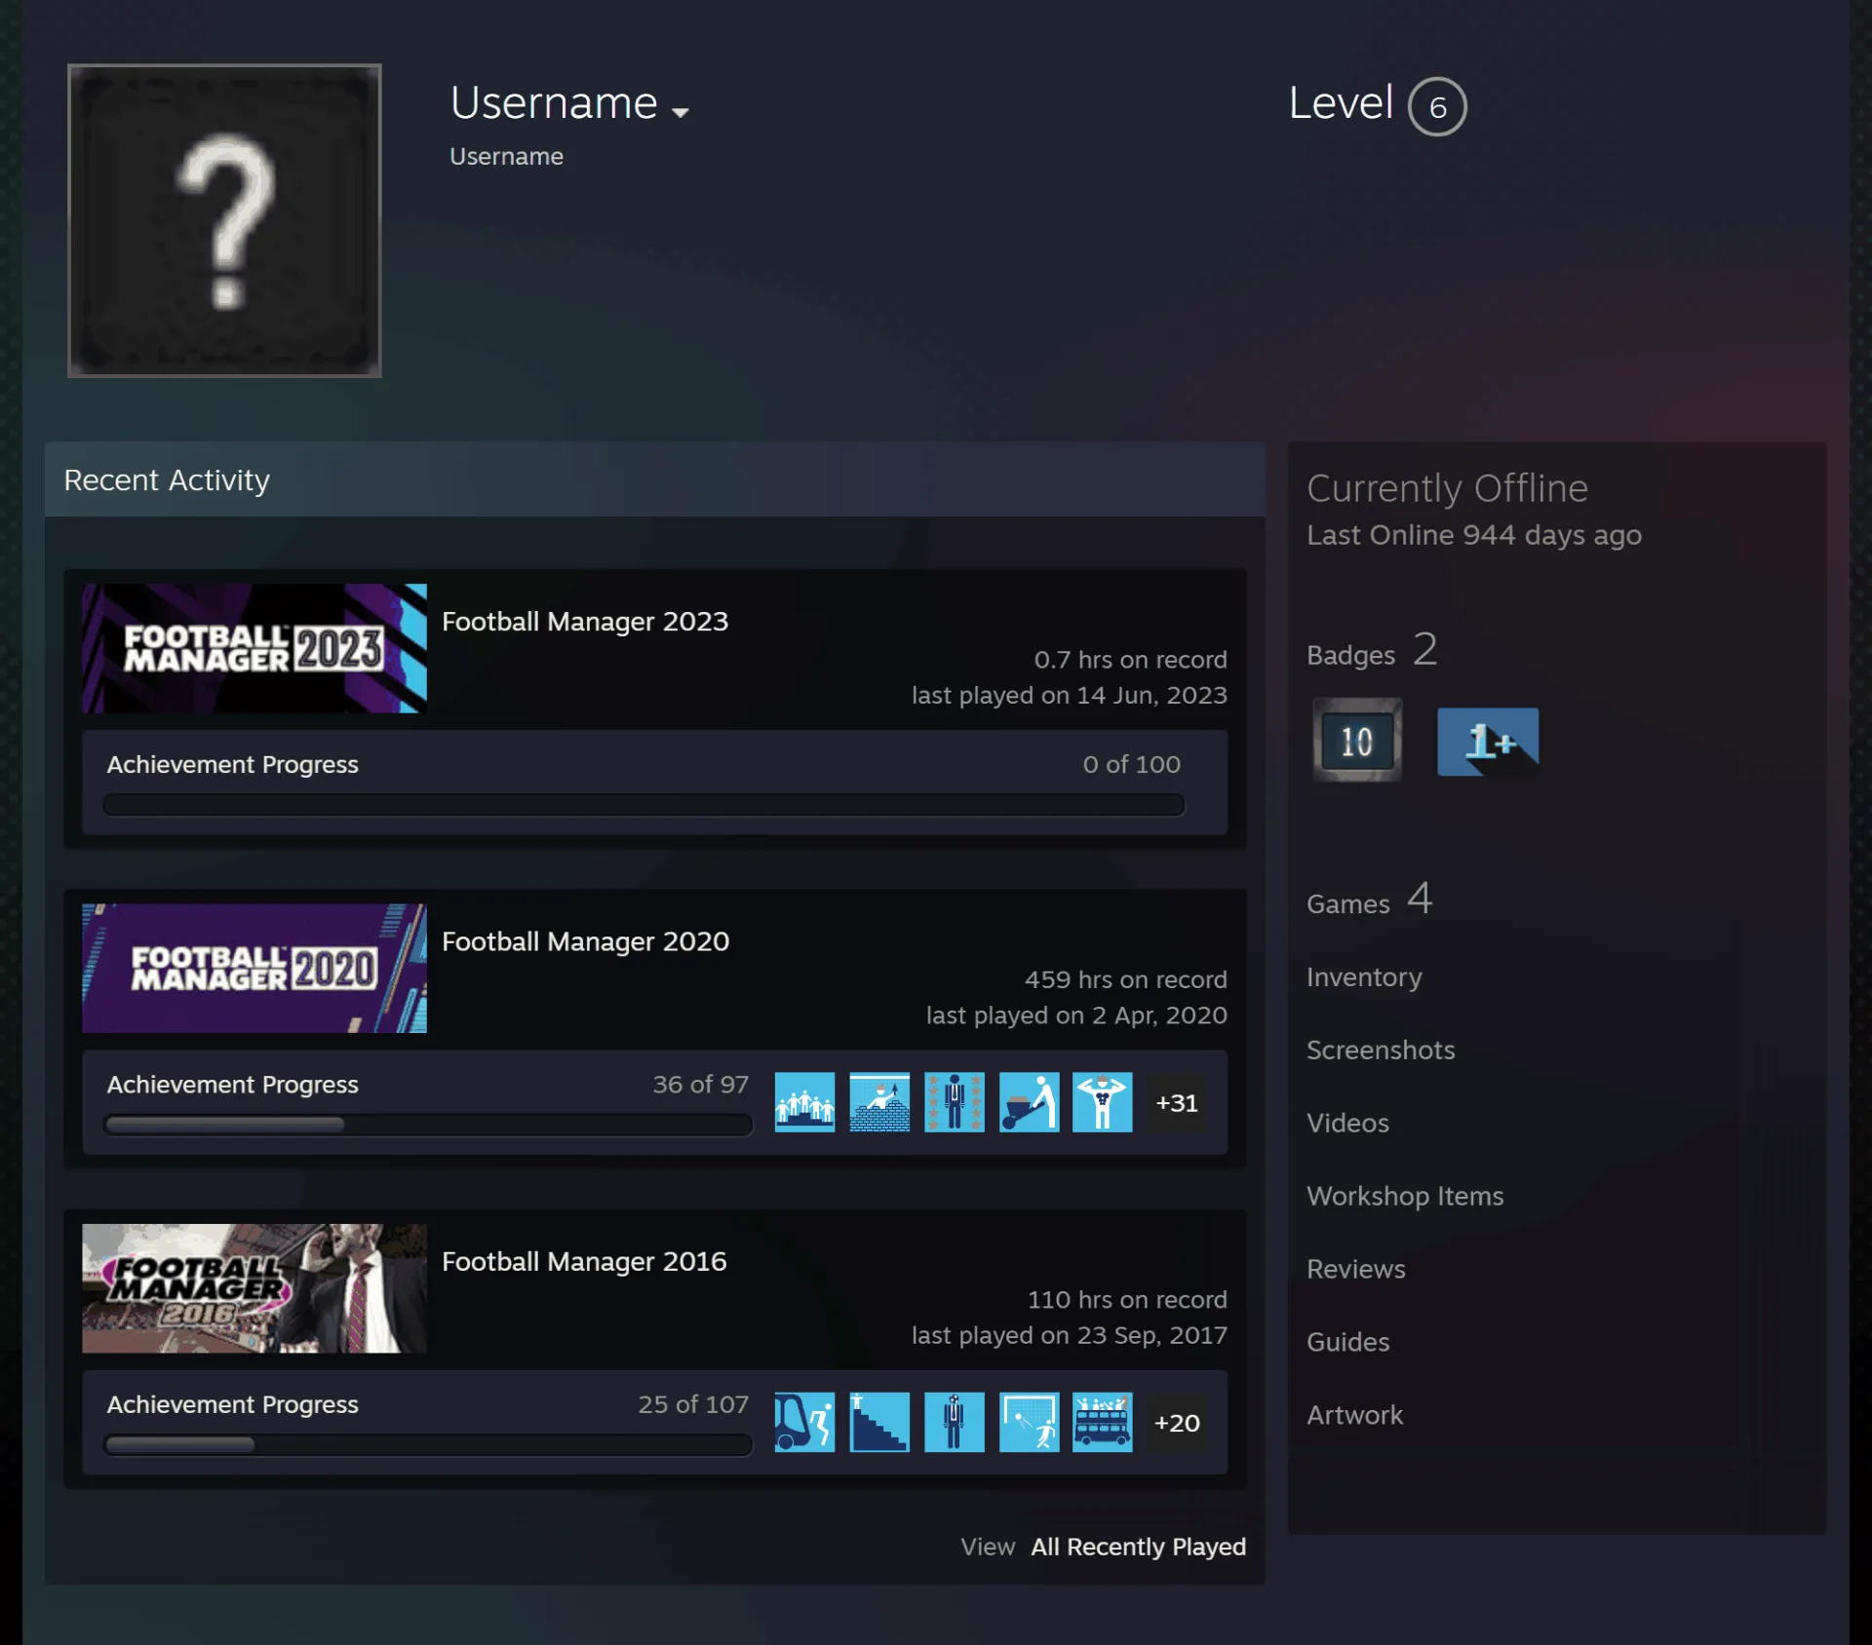Click the Football Manager 2020 title link
This screenshot has height=1645, width=1872.
click(x=585, y=941)
